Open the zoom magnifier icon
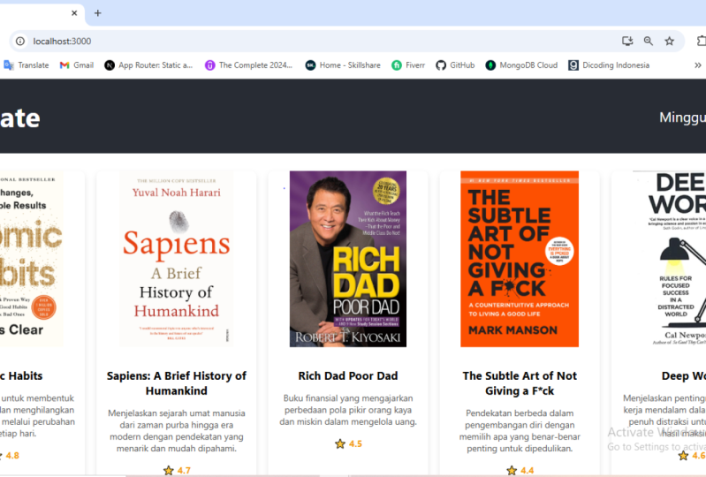The image size is (706, 477). click(x=649, y=41)
